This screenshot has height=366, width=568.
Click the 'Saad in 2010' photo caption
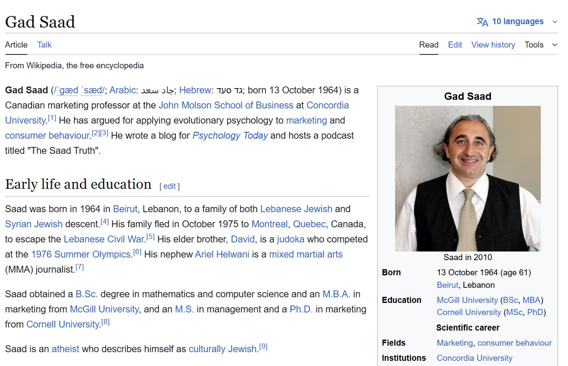tap(468, 258)
